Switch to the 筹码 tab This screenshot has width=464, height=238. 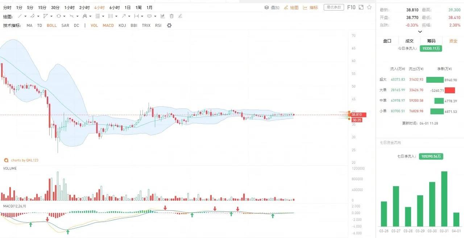pyautogui.click(x=431, y=41)
